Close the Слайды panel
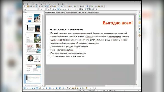The height and width of the screenshot is (92, 164). point(43,12)
